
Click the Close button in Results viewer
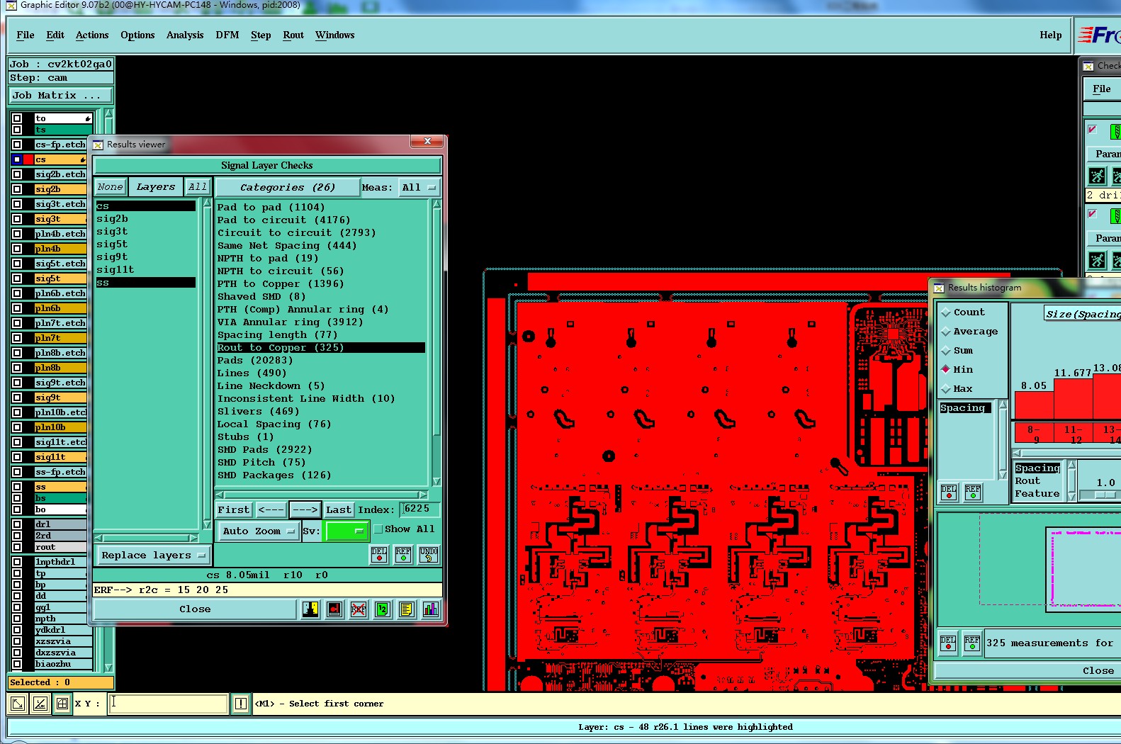(195, 609)
